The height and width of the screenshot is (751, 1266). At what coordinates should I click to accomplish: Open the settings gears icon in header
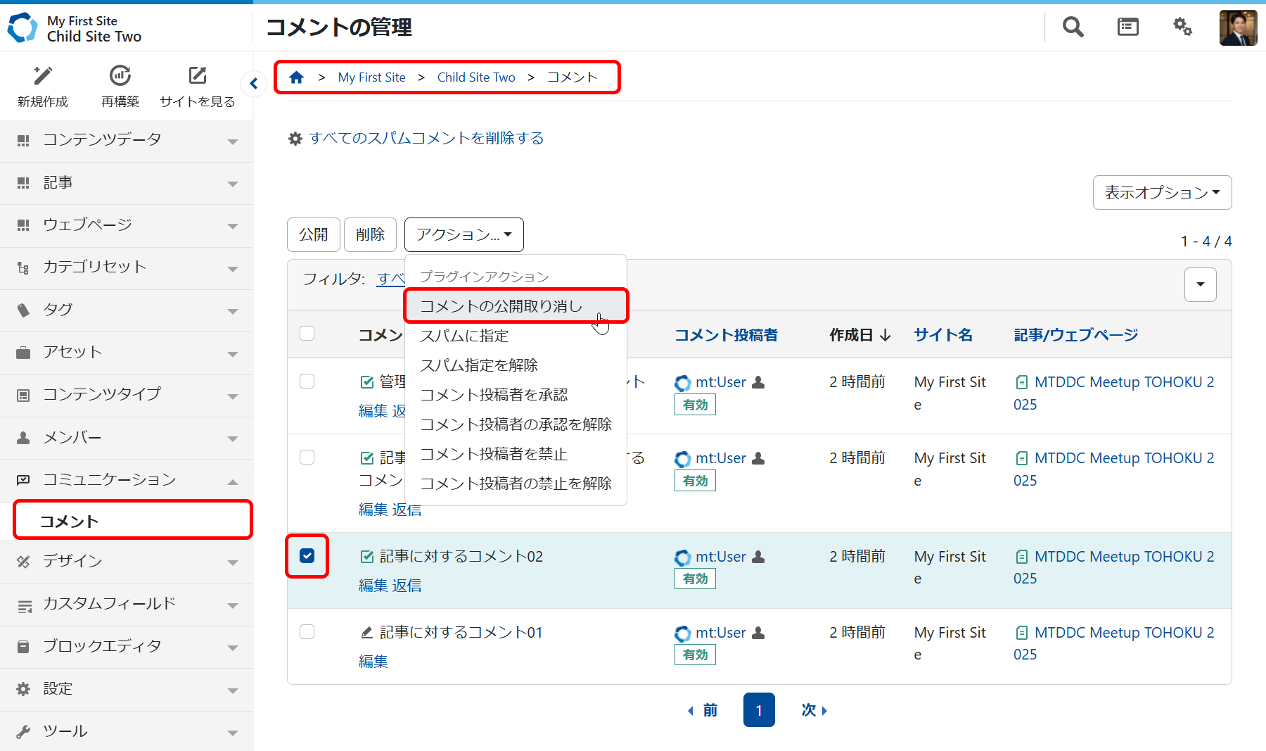pyautogui.click(x=1182, y=27)
